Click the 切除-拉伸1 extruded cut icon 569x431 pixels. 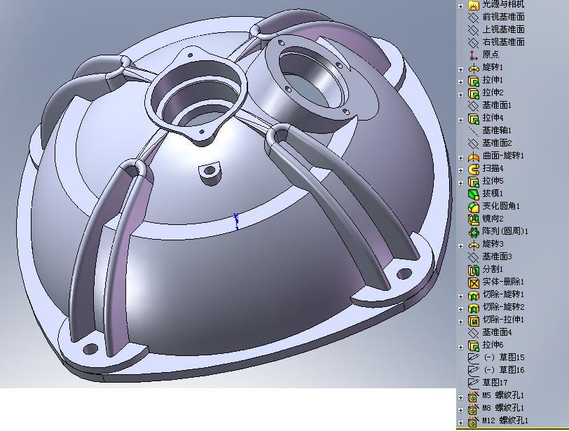pos(474,320)
